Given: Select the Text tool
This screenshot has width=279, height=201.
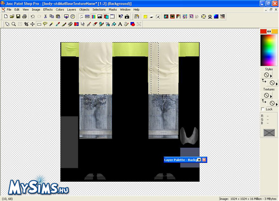Looking at the screenshot, I should click(120, 24).
